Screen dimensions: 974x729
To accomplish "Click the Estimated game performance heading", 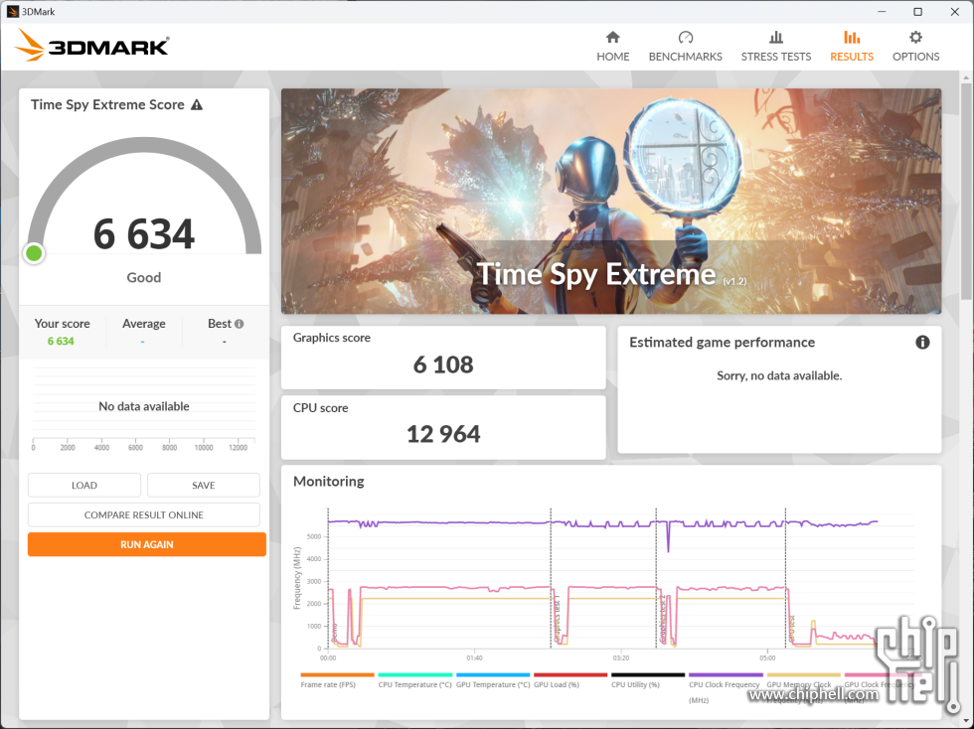I will coord(722,342).
